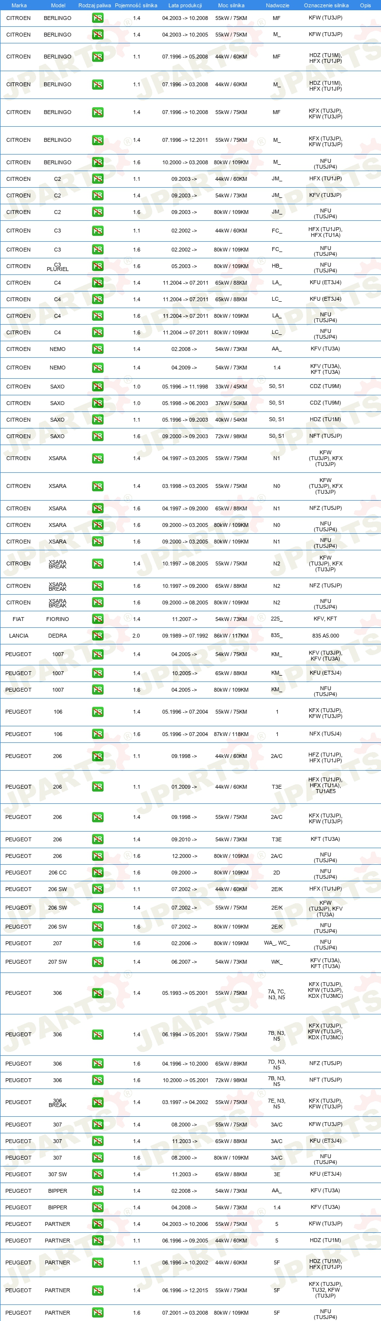381x1321 pixels.
Task: Click the Rodzaj paliwa column header
Action: [95, 5]
